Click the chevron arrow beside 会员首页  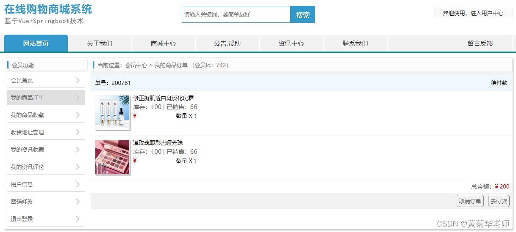point(78,80)
